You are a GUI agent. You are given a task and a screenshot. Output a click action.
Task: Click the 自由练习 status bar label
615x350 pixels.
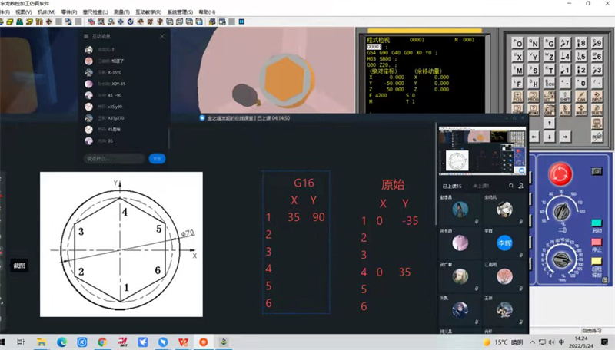[x=591, y=330]
